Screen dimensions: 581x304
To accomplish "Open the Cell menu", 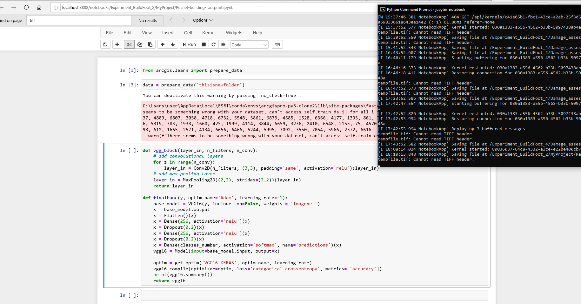I will click(188, 33).
